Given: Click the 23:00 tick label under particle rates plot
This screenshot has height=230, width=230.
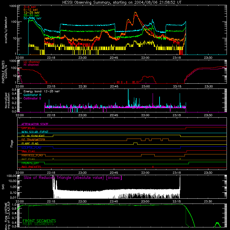Looking at the screenshot, I should tap(145, 87).
